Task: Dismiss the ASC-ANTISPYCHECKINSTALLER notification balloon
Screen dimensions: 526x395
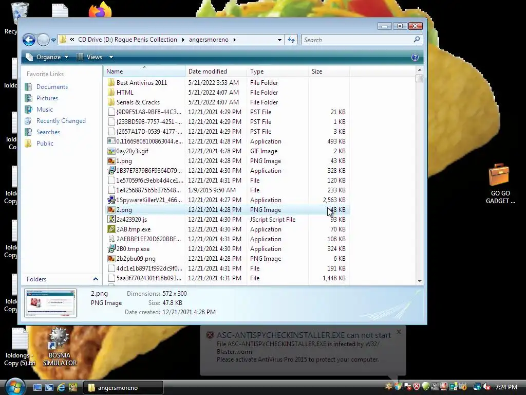Action: pyautogui.click(x=399, y=332)
